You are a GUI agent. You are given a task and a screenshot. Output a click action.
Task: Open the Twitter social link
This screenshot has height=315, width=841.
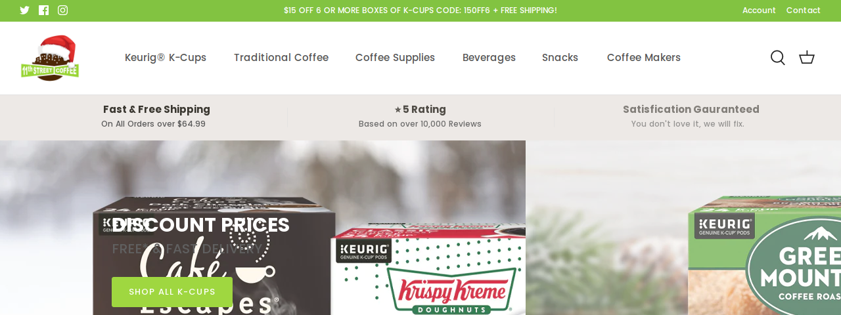25,10
